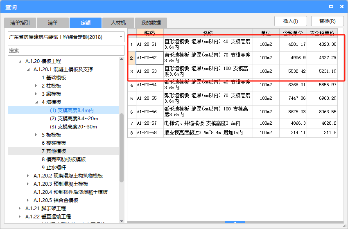Viewport: 348px width, 229px height.
Task: Select code cell A1-20-54
Action: tap(150, 85)
